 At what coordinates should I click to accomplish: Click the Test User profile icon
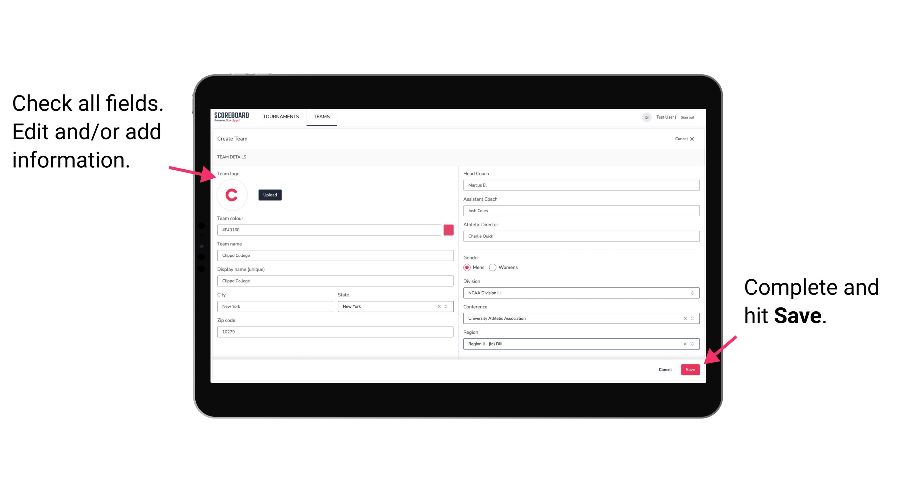(x=645, y=117)
